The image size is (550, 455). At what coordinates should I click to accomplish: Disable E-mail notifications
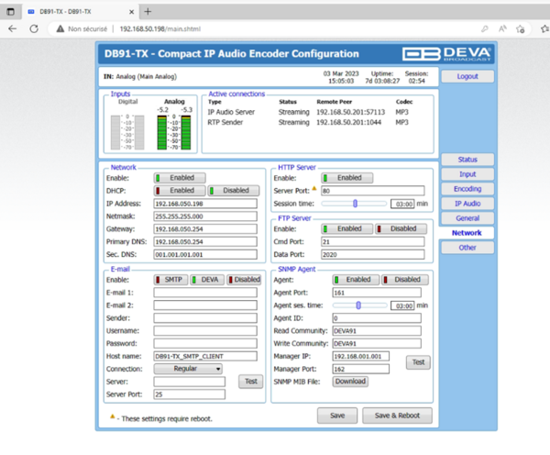(x=244, y=280)
